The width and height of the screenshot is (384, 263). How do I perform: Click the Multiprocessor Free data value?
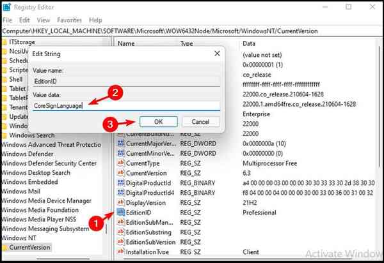269,163
